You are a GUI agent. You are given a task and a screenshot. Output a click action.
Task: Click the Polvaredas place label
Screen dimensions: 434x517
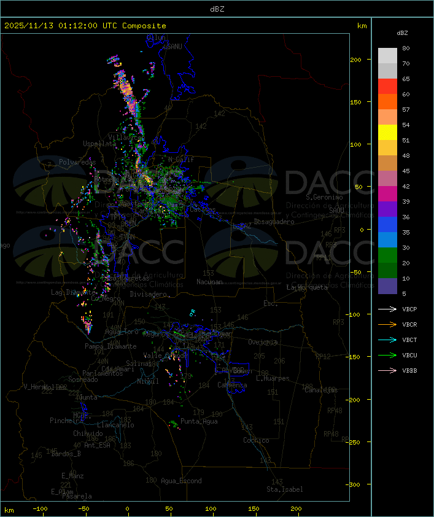tap(77, 162)
